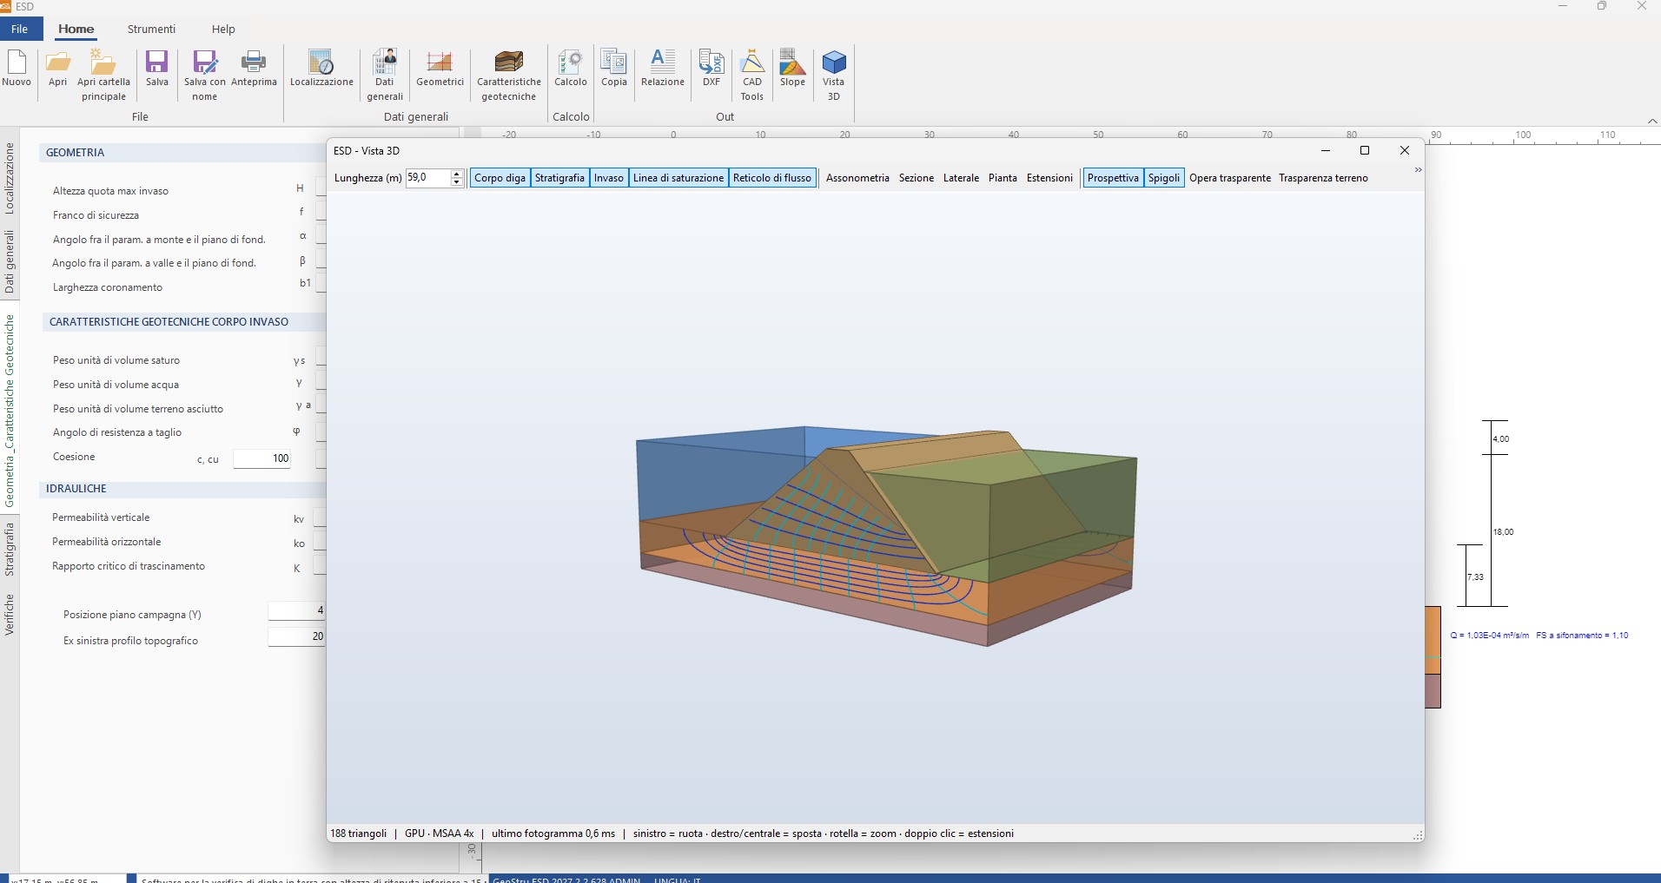
Task: Toggle Prospettiva projection mode
Action: 1113,178
